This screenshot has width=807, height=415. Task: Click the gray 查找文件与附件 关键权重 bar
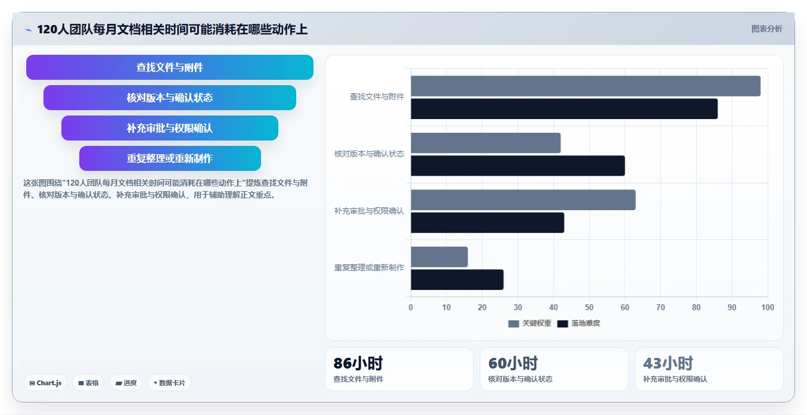[585, 86]
